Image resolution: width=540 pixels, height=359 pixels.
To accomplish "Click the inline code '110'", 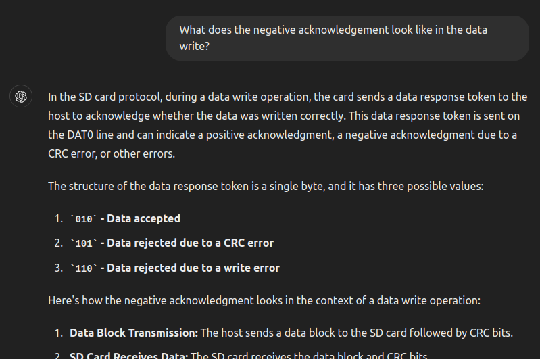I will 84,268.
